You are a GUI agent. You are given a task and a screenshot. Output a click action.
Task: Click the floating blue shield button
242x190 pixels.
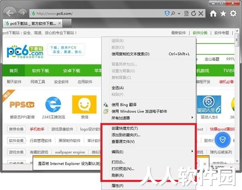click(223, 140)
